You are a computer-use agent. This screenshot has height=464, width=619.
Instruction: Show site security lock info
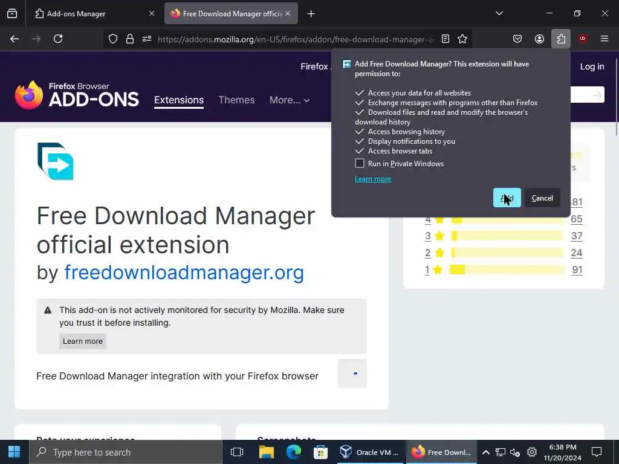pos(130,39)
